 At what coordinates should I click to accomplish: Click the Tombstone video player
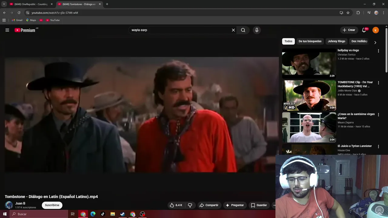click(x=142, y=115)
